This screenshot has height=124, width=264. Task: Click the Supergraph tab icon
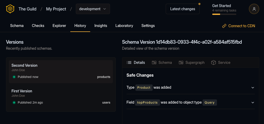(x=181, y=63)
